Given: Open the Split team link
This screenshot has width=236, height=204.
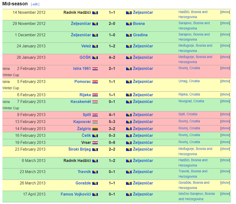Looking at the screenshot, I should click(x=87, y=115).
